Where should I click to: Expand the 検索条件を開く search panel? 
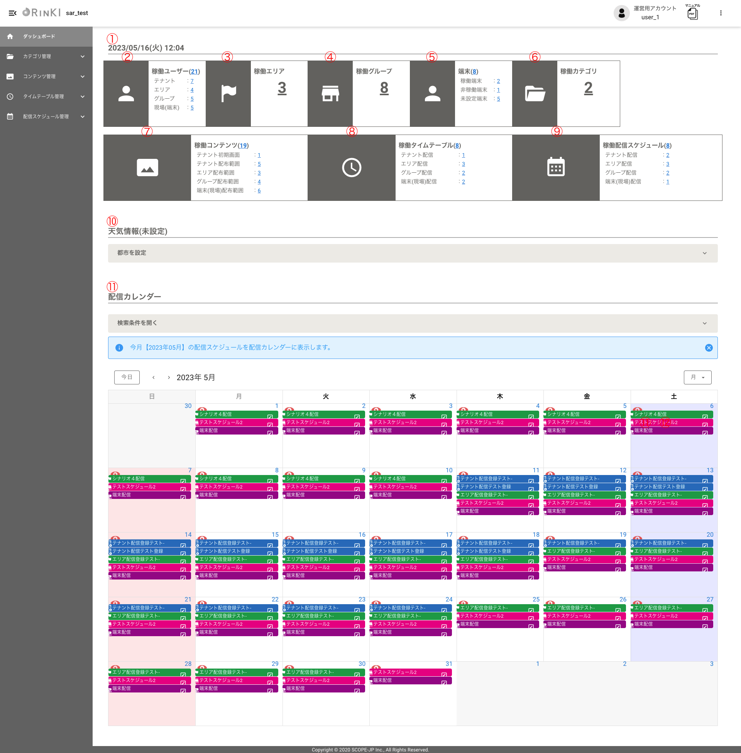(413, 323)
